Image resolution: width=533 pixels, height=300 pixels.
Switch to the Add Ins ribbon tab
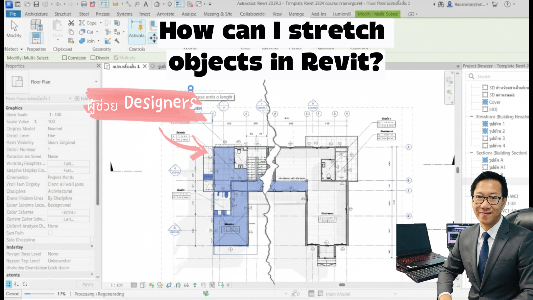click(319, 14)
